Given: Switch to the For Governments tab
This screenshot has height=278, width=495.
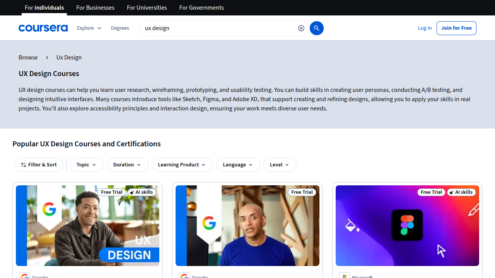Looking at the screenshot, I should click(x=201, y=8).
